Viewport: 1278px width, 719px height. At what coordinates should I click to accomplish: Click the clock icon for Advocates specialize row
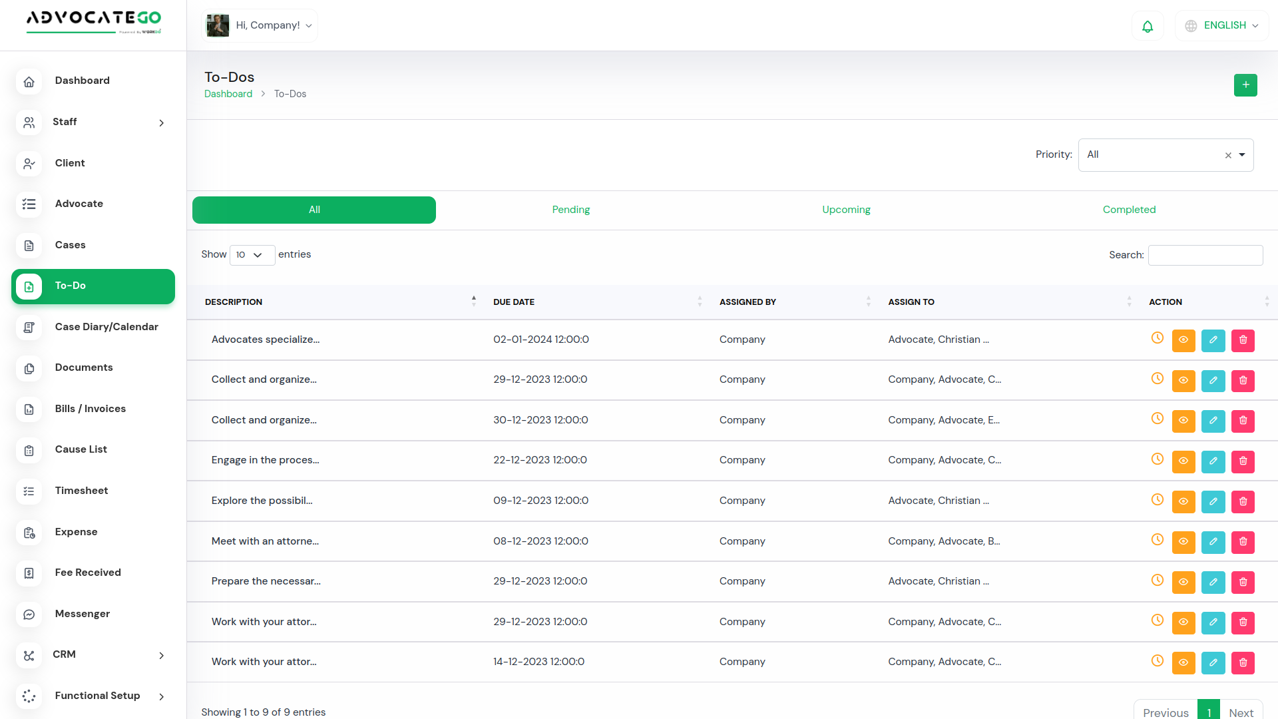1157,338
